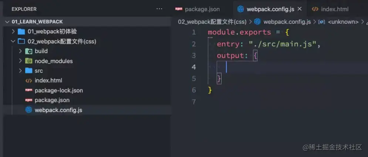This screenshot has width=368, height=157.
Task: Select the src folder row
Action: point(87,70)
